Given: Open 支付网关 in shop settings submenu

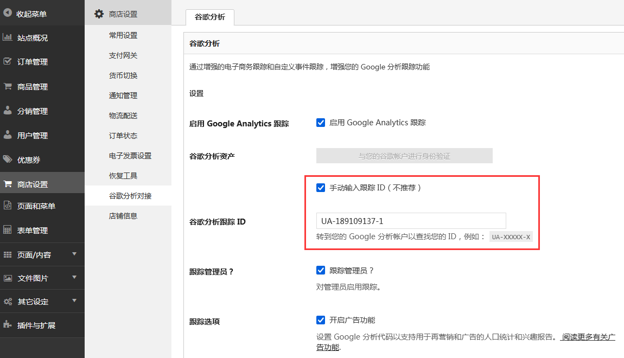Looking at the screenshot, I should pos(123,55).
